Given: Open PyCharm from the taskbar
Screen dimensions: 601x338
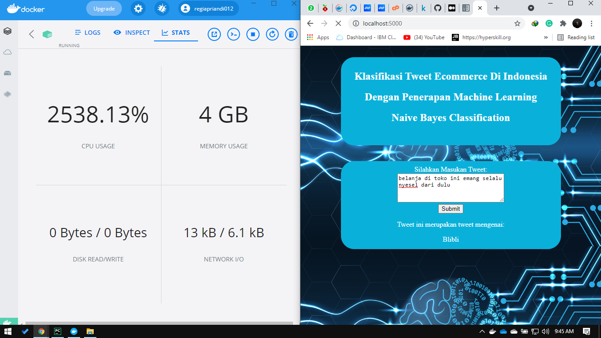Looking at the screenshot, I should [x=57, y=331].
